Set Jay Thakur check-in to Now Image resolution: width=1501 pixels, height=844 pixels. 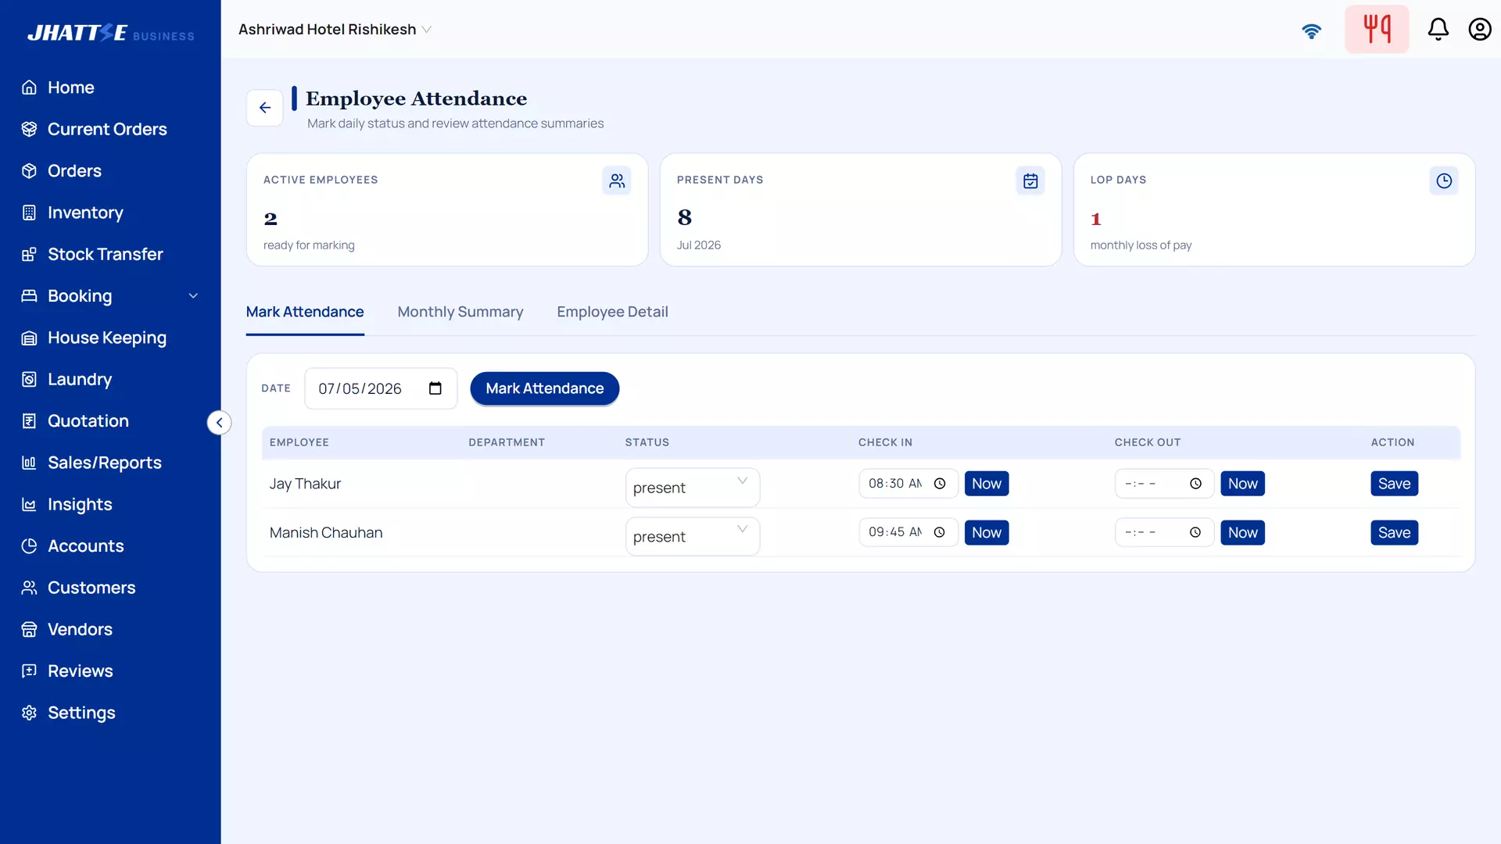click(987, 484)
